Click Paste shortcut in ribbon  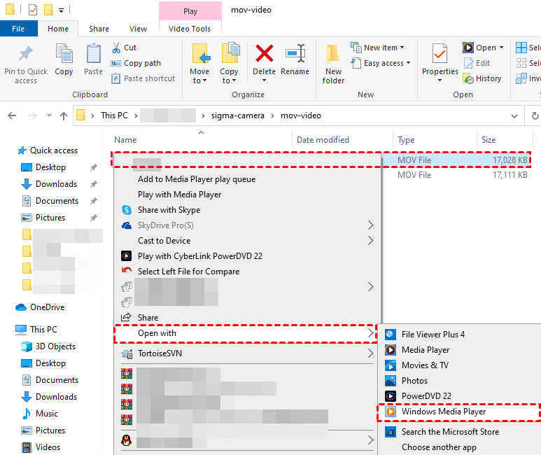(x=143, y=78)
